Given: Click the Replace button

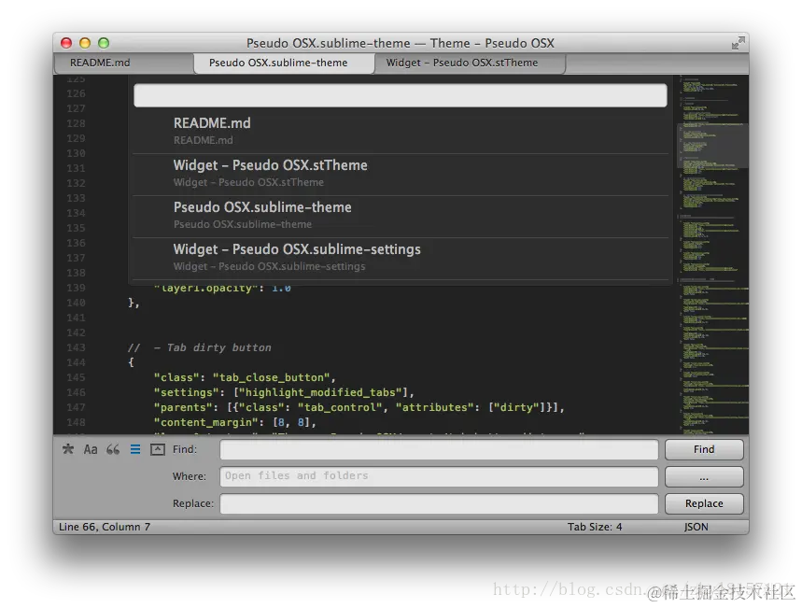Looking at the screenshot, I should pyautogui.click(x=704, y=503).
